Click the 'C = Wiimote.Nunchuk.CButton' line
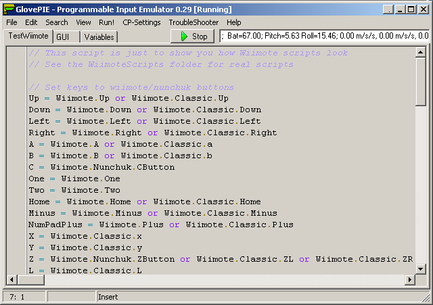 point(101,168)
